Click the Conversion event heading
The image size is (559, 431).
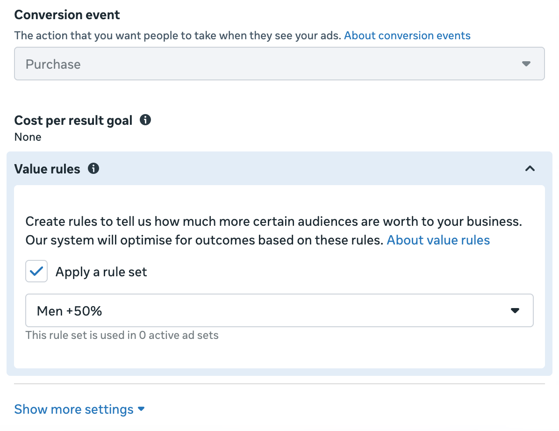pyautogui.click(x=67, y=14)
